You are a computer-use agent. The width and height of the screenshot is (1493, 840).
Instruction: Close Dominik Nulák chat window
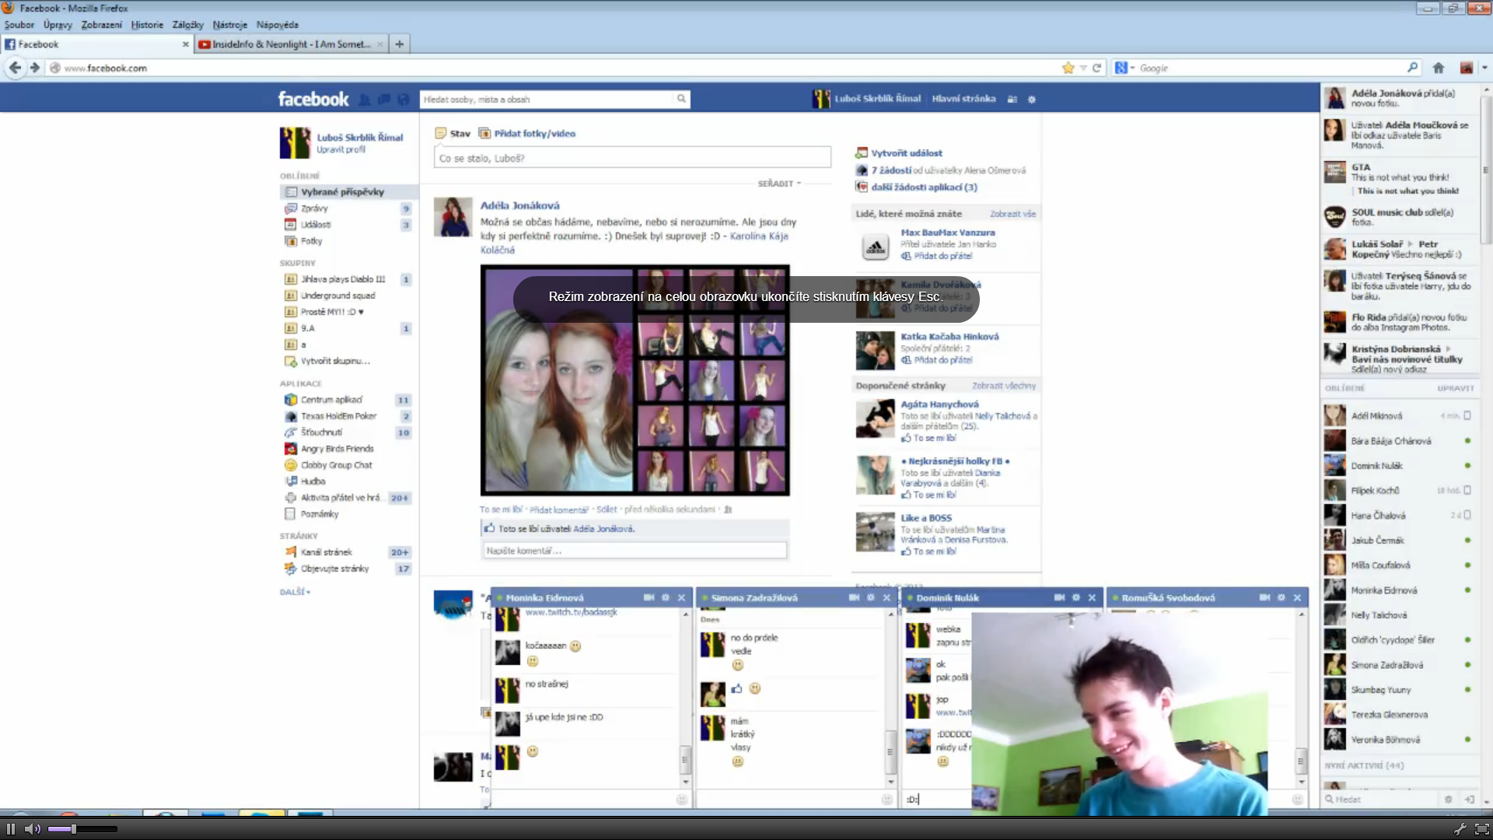(x=1092, y=597)
